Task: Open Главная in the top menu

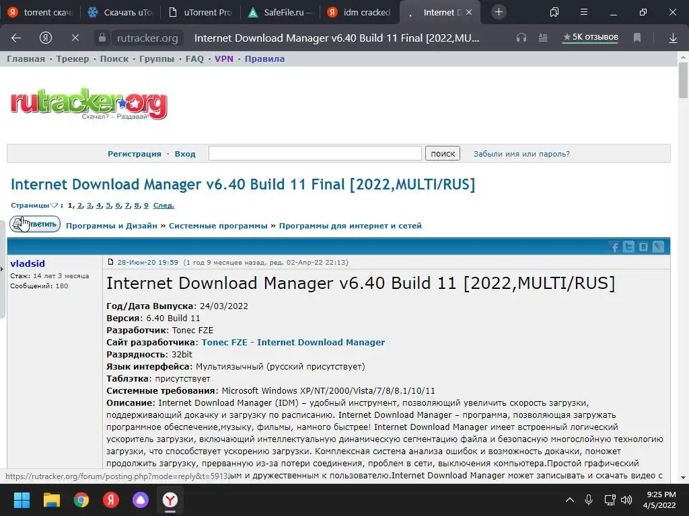Action: pos(26,59)
